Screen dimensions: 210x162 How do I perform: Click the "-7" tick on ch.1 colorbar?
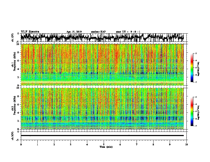(x=196, y=82)
